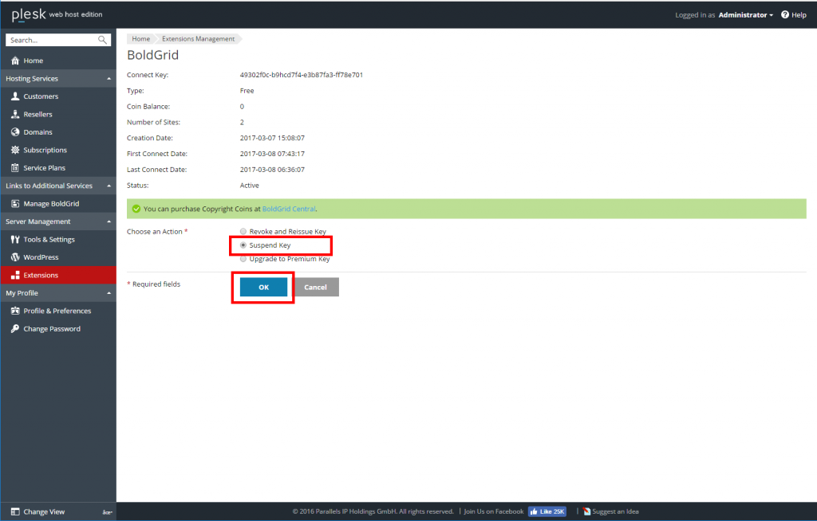Click the Suggest an Idea icon
Screen dimensions: 817x521
tap(586, 511)
